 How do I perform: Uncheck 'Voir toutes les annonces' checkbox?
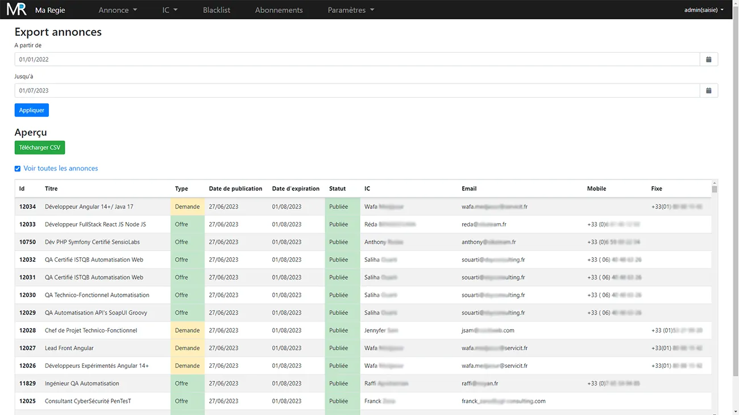[x=18, y=169]
